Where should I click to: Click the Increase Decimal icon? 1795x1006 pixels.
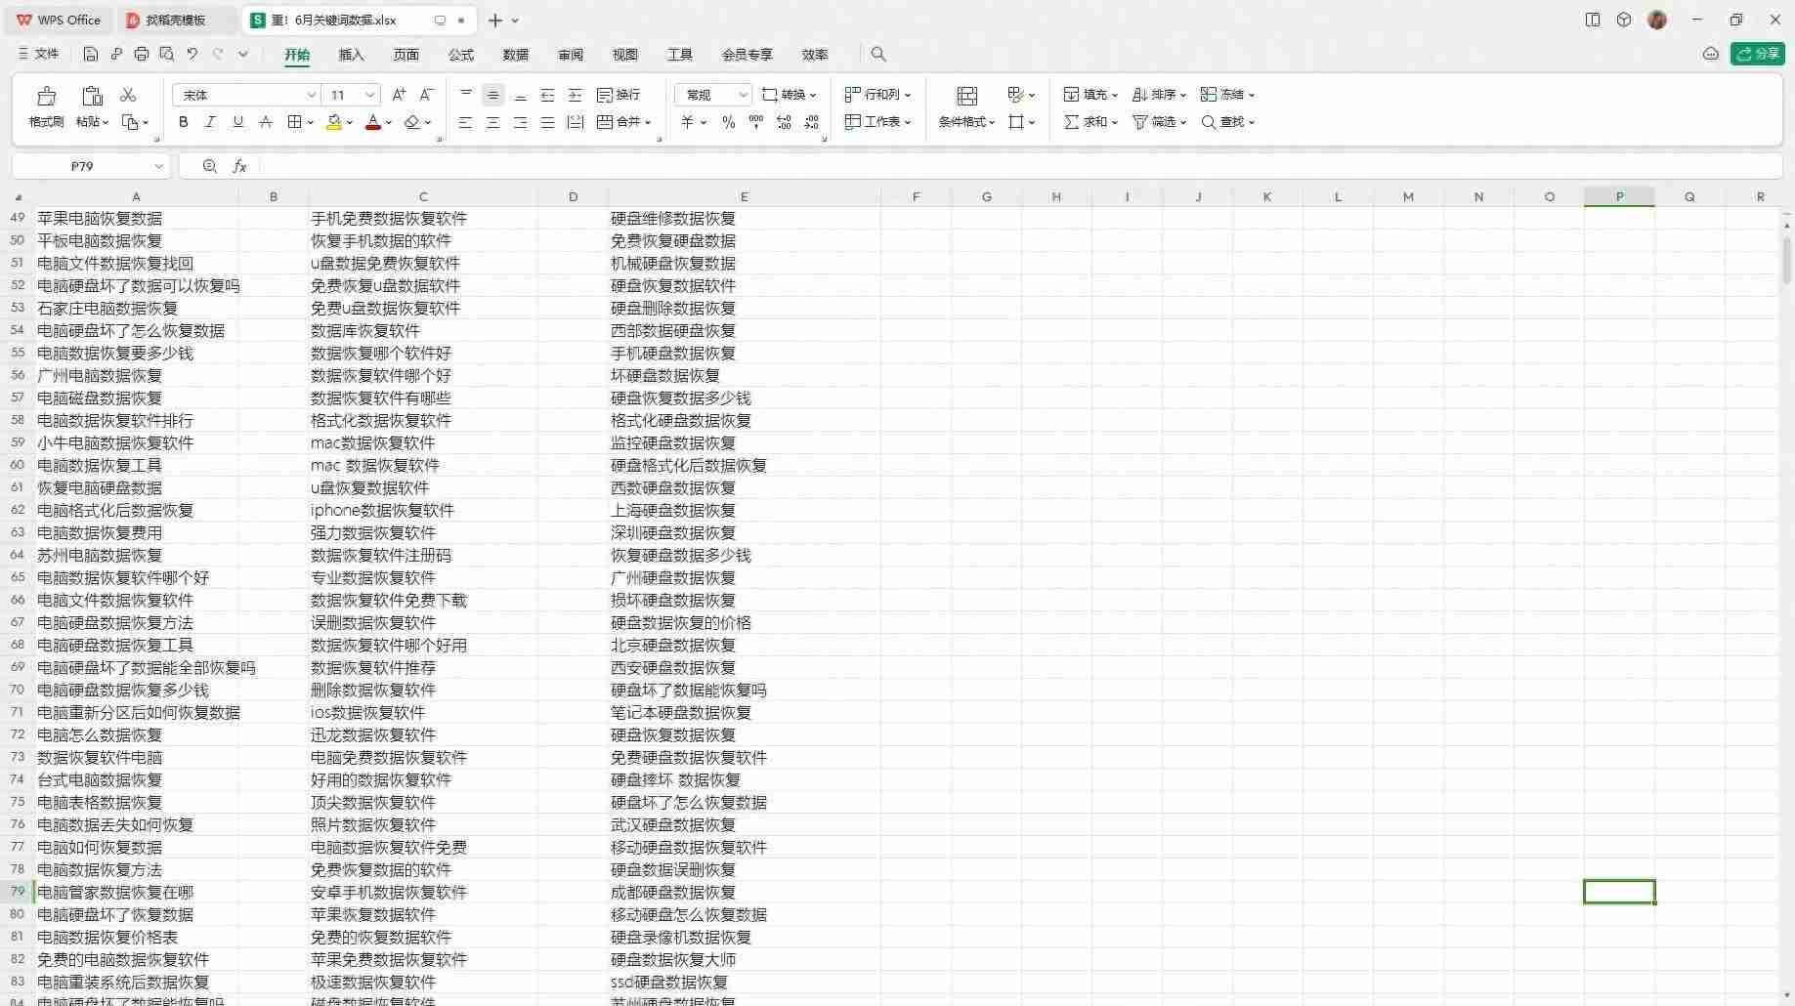[784, 122]
